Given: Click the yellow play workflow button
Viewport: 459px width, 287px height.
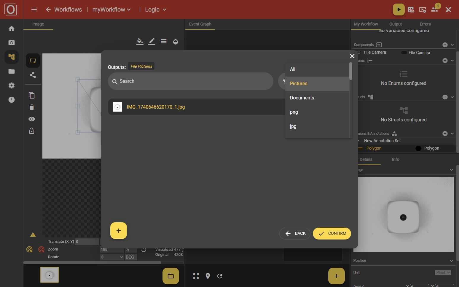Looking at the screenshot, I should 399,9.
